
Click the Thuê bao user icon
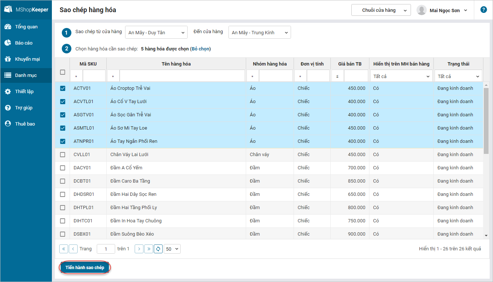[8, 124]
